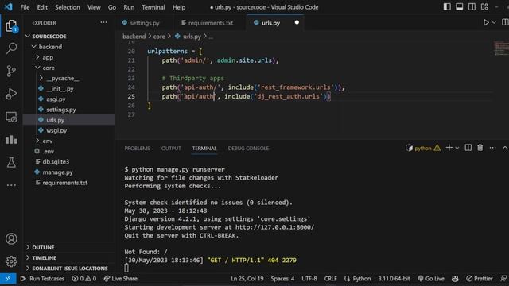Open the Testing flask view
The image size is (509, 286).
point(11,162)
